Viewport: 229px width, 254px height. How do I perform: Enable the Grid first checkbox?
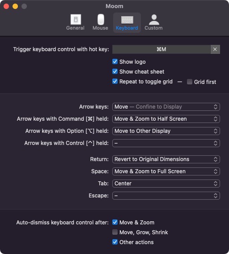(x=190, y=82)
